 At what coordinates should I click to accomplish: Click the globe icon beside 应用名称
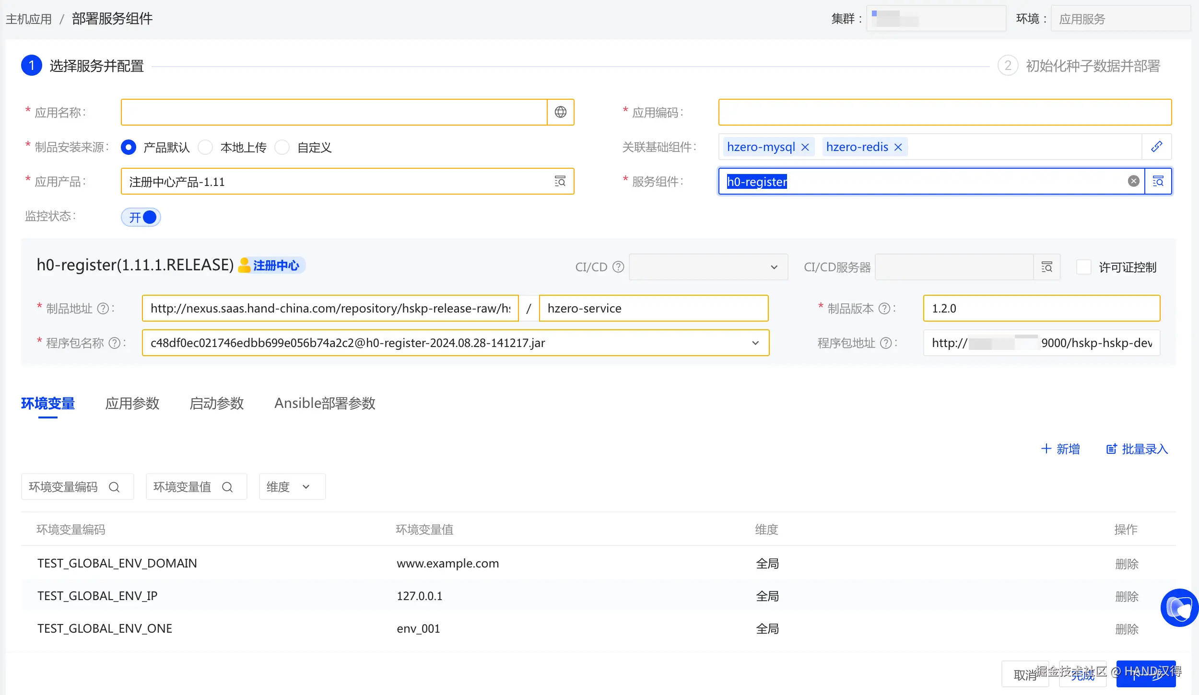point(560,112)
